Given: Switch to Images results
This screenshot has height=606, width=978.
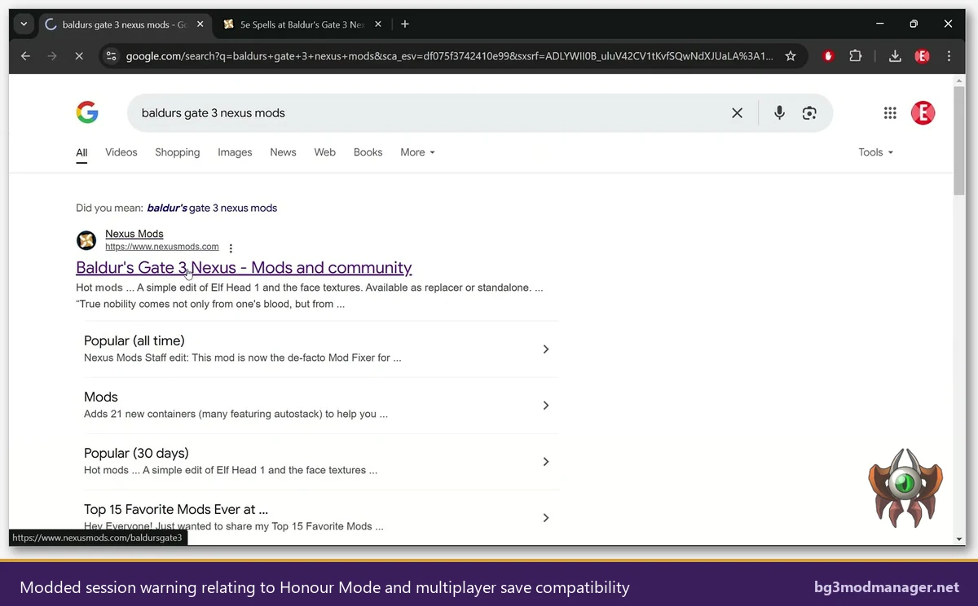Looking at the screenshot, I should point(235,152).
